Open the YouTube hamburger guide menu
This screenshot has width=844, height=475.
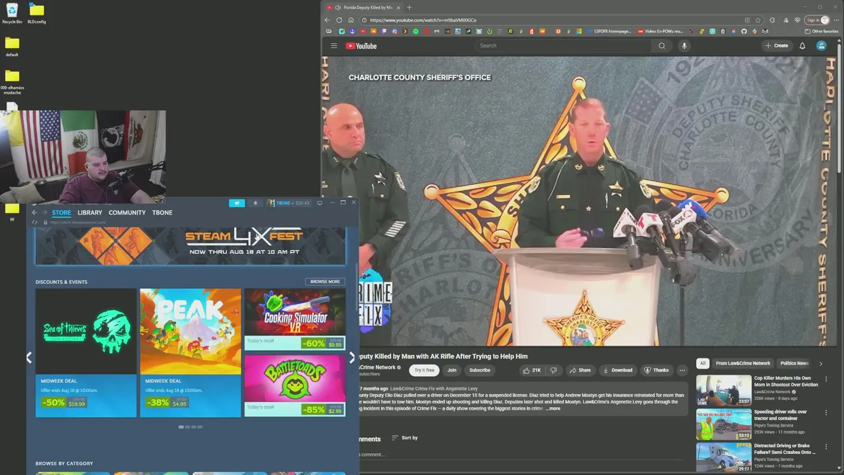(x=334, y=46)
